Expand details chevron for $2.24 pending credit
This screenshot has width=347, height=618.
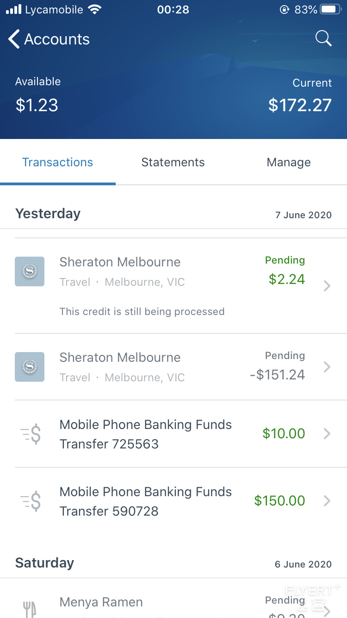click(327, 286)
